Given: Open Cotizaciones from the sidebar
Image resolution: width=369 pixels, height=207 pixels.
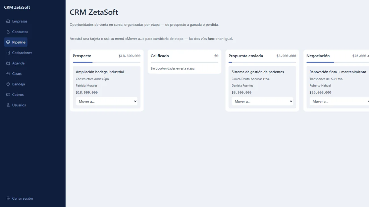Looking at the screenshot, I should [x=19, y=53].
